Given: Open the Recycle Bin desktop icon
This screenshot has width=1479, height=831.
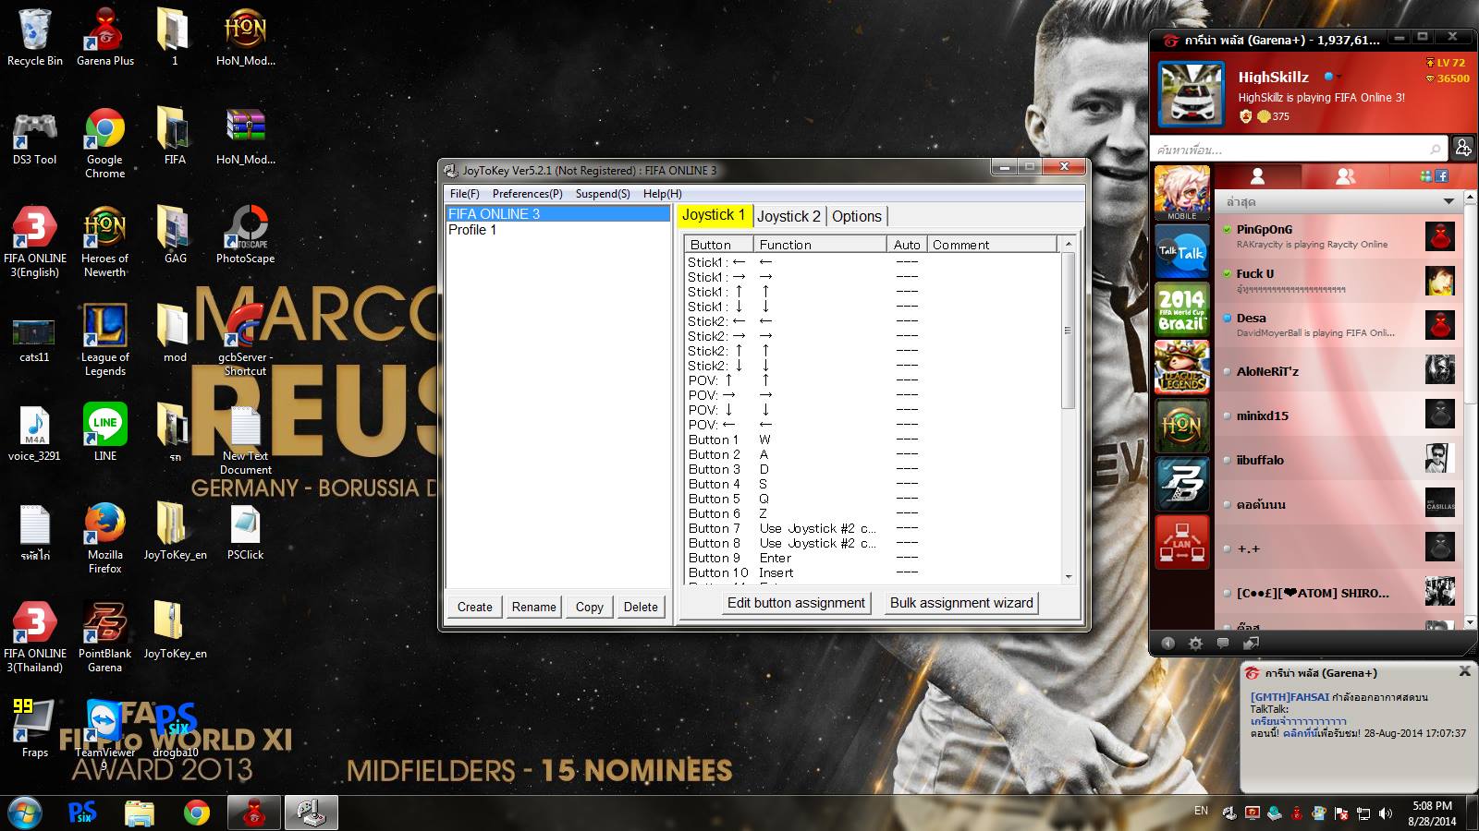Looking at the screenshot, I should [x=35, y=38].
